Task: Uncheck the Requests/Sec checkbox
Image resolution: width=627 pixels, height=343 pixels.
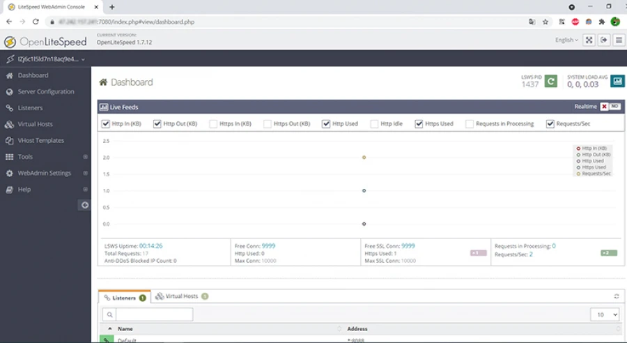Action: pyautogui.click(x=550, y=124)
